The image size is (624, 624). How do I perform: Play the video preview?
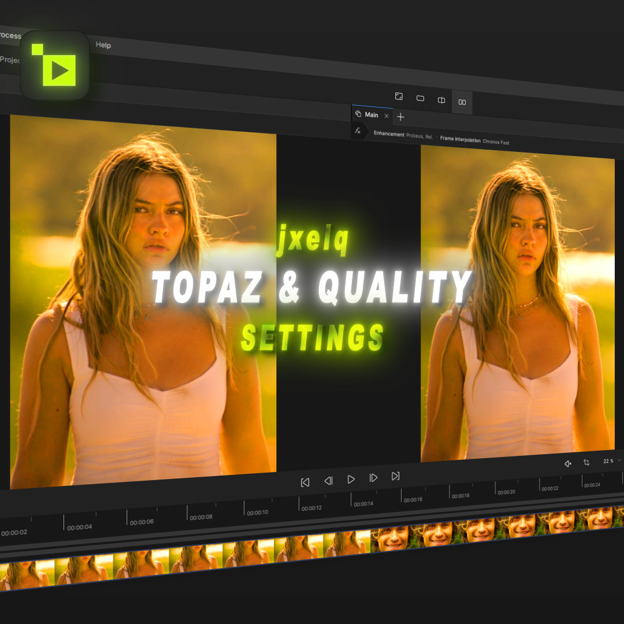click(351, 480)
